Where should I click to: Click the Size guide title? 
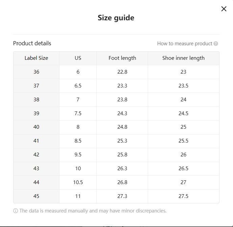click(x=116, y=18)
